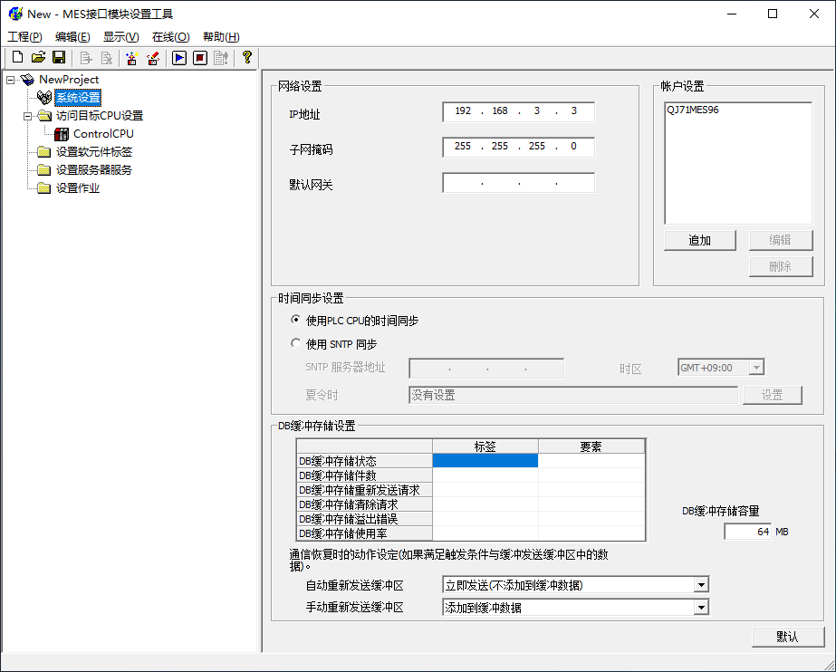Collapse the 访问目标CPU设置 tree node
Screen dimensions: 836x672
tap(27, 116)
